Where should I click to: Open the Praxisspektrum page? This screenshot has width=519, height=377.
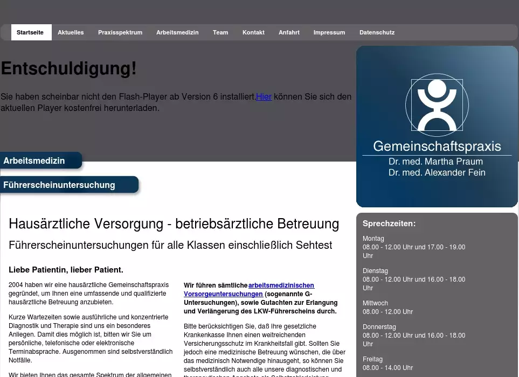(120, 32)
